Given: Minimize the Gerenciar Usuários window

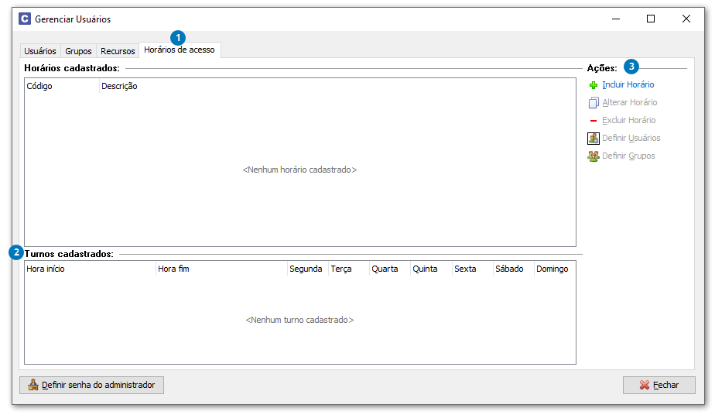Looking at the screenshot, I should click(x=616, y=19).
